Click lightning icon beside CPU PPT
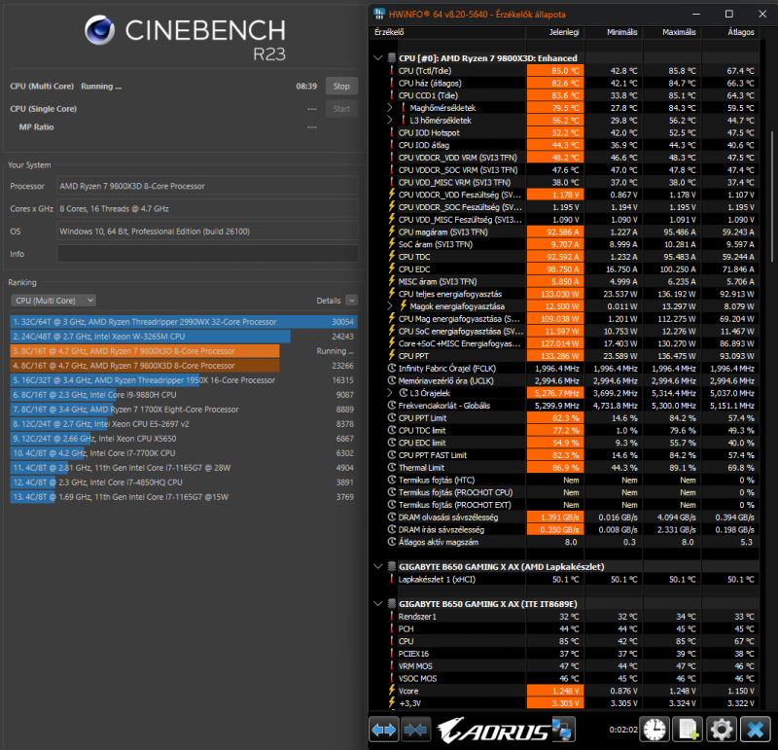This screenshot has height=750, width=778. (x=392, y=356)
